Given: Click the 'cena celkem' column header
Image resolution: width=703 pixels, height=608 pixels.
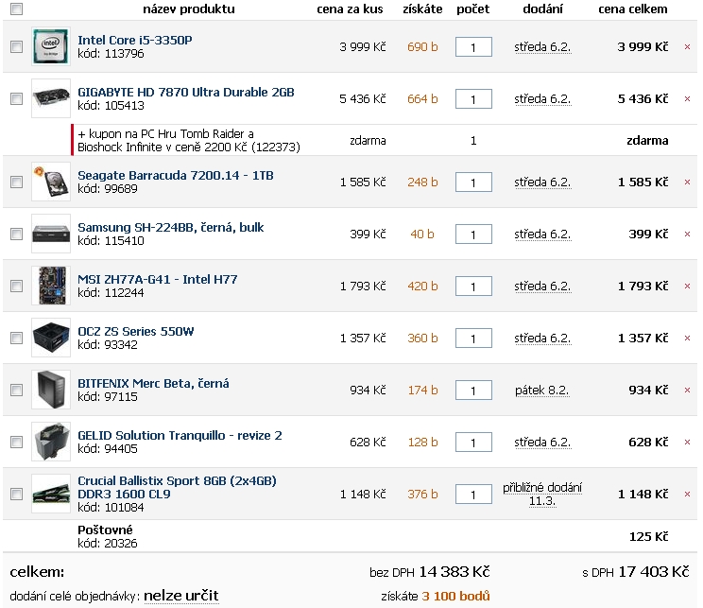Looking at the screenshot, I should [x=633, y=9].
